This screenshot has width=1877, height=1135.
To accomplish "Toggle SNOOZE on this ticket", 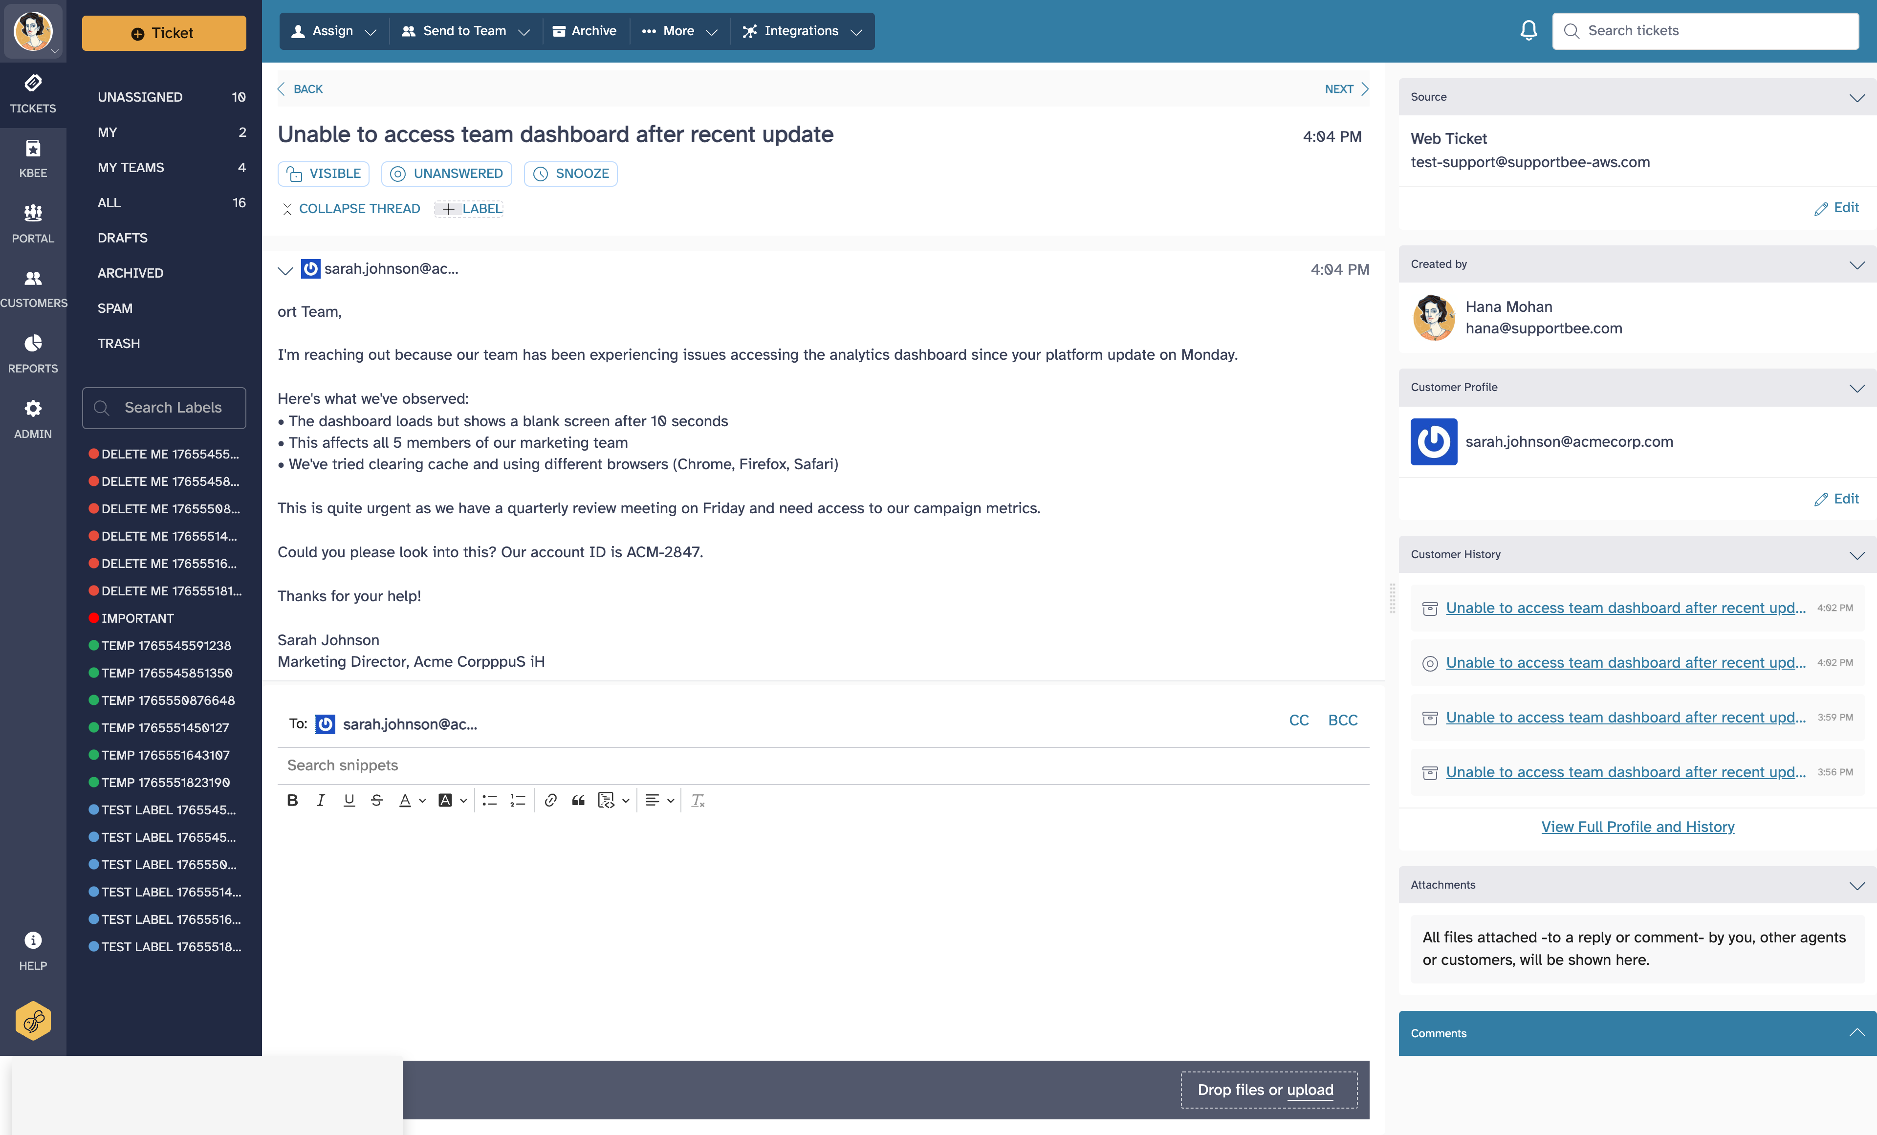I will (570, 174).
